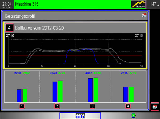Click the Belastungsprofil panel title
160x119 pixels.
20,16
